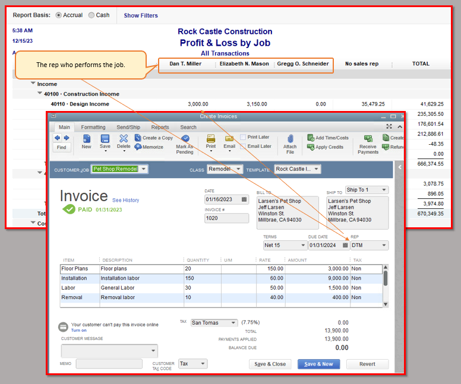Click the online payment card icon
Screen dimensions: 461x384
63,326
